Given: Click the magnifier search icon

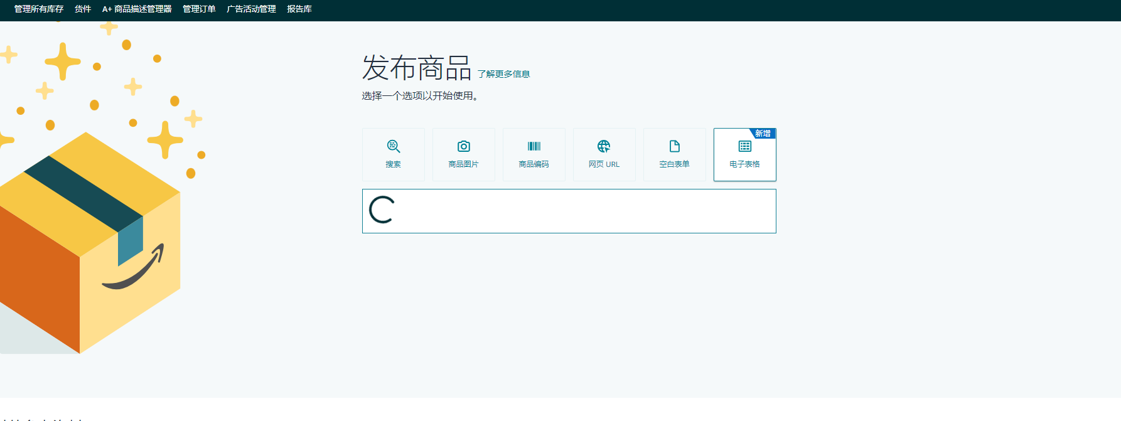Looking at the screenshot, I should 394,146.
